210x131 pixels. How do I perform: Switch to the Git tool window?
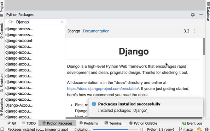(x=12, y=123)
